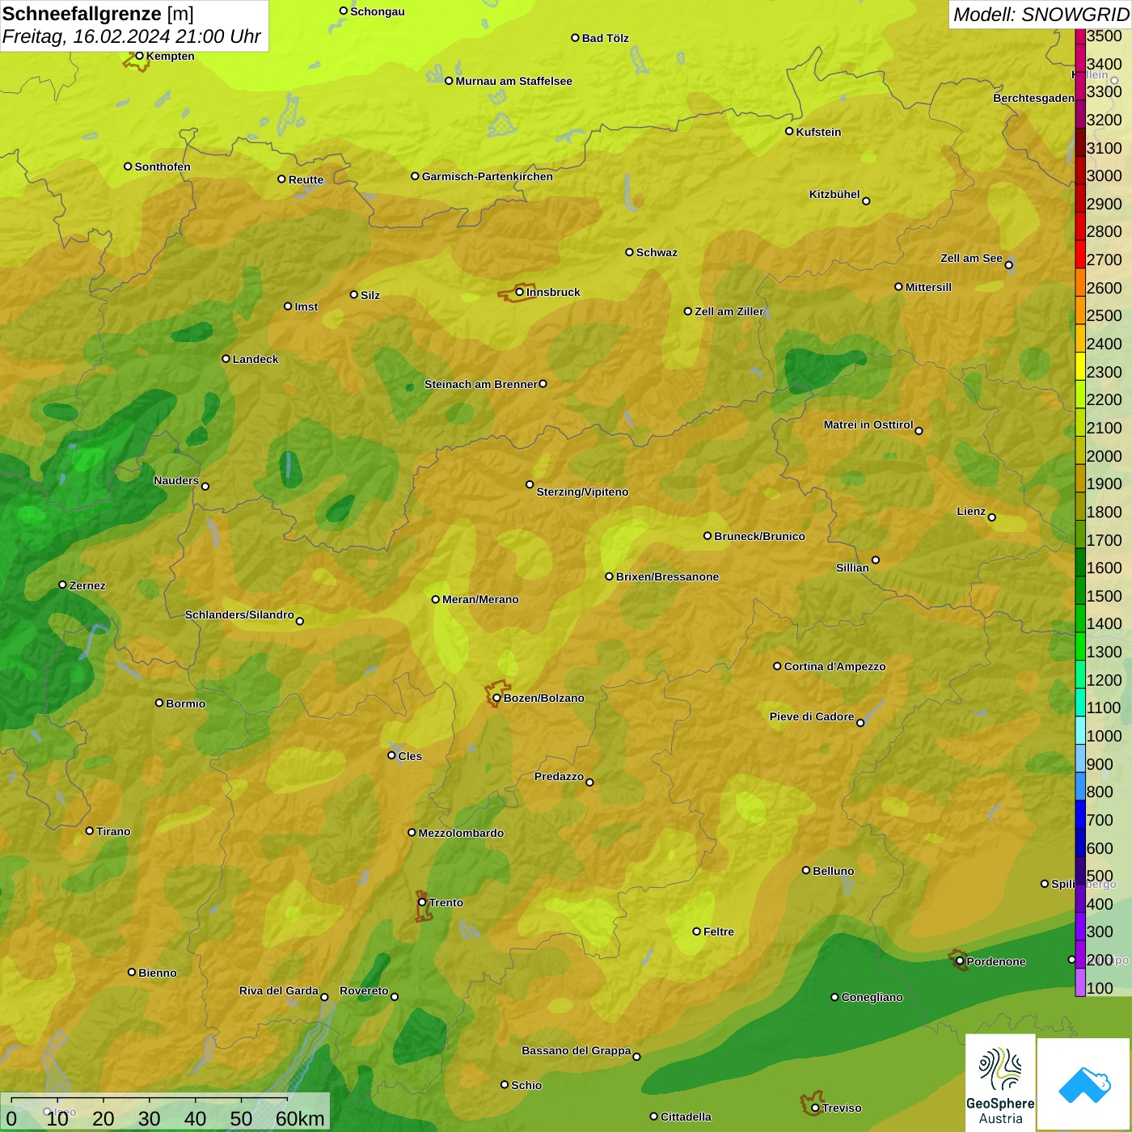Click the Pordenone city marker

(x=960, y=961)
